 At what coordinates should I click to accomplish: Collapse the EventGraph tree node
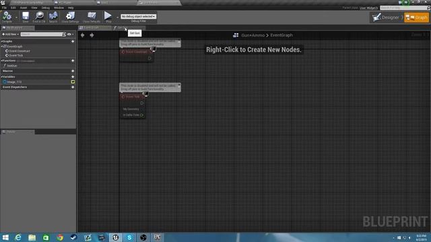click(x=2, y=46)
